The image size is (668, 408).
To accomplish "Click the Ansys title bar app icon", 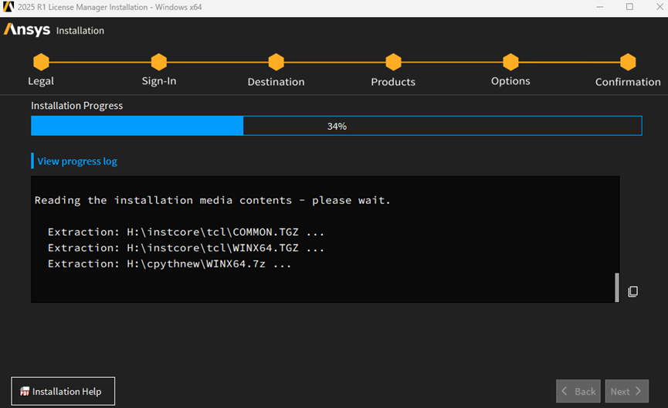I will [8, 7].
